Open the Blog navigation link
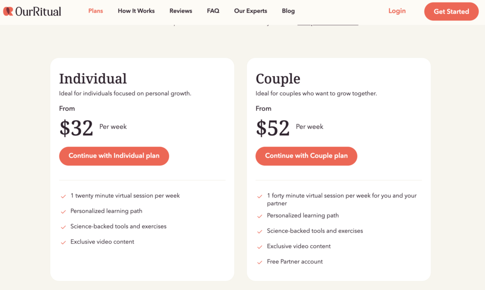 (288, 11)
